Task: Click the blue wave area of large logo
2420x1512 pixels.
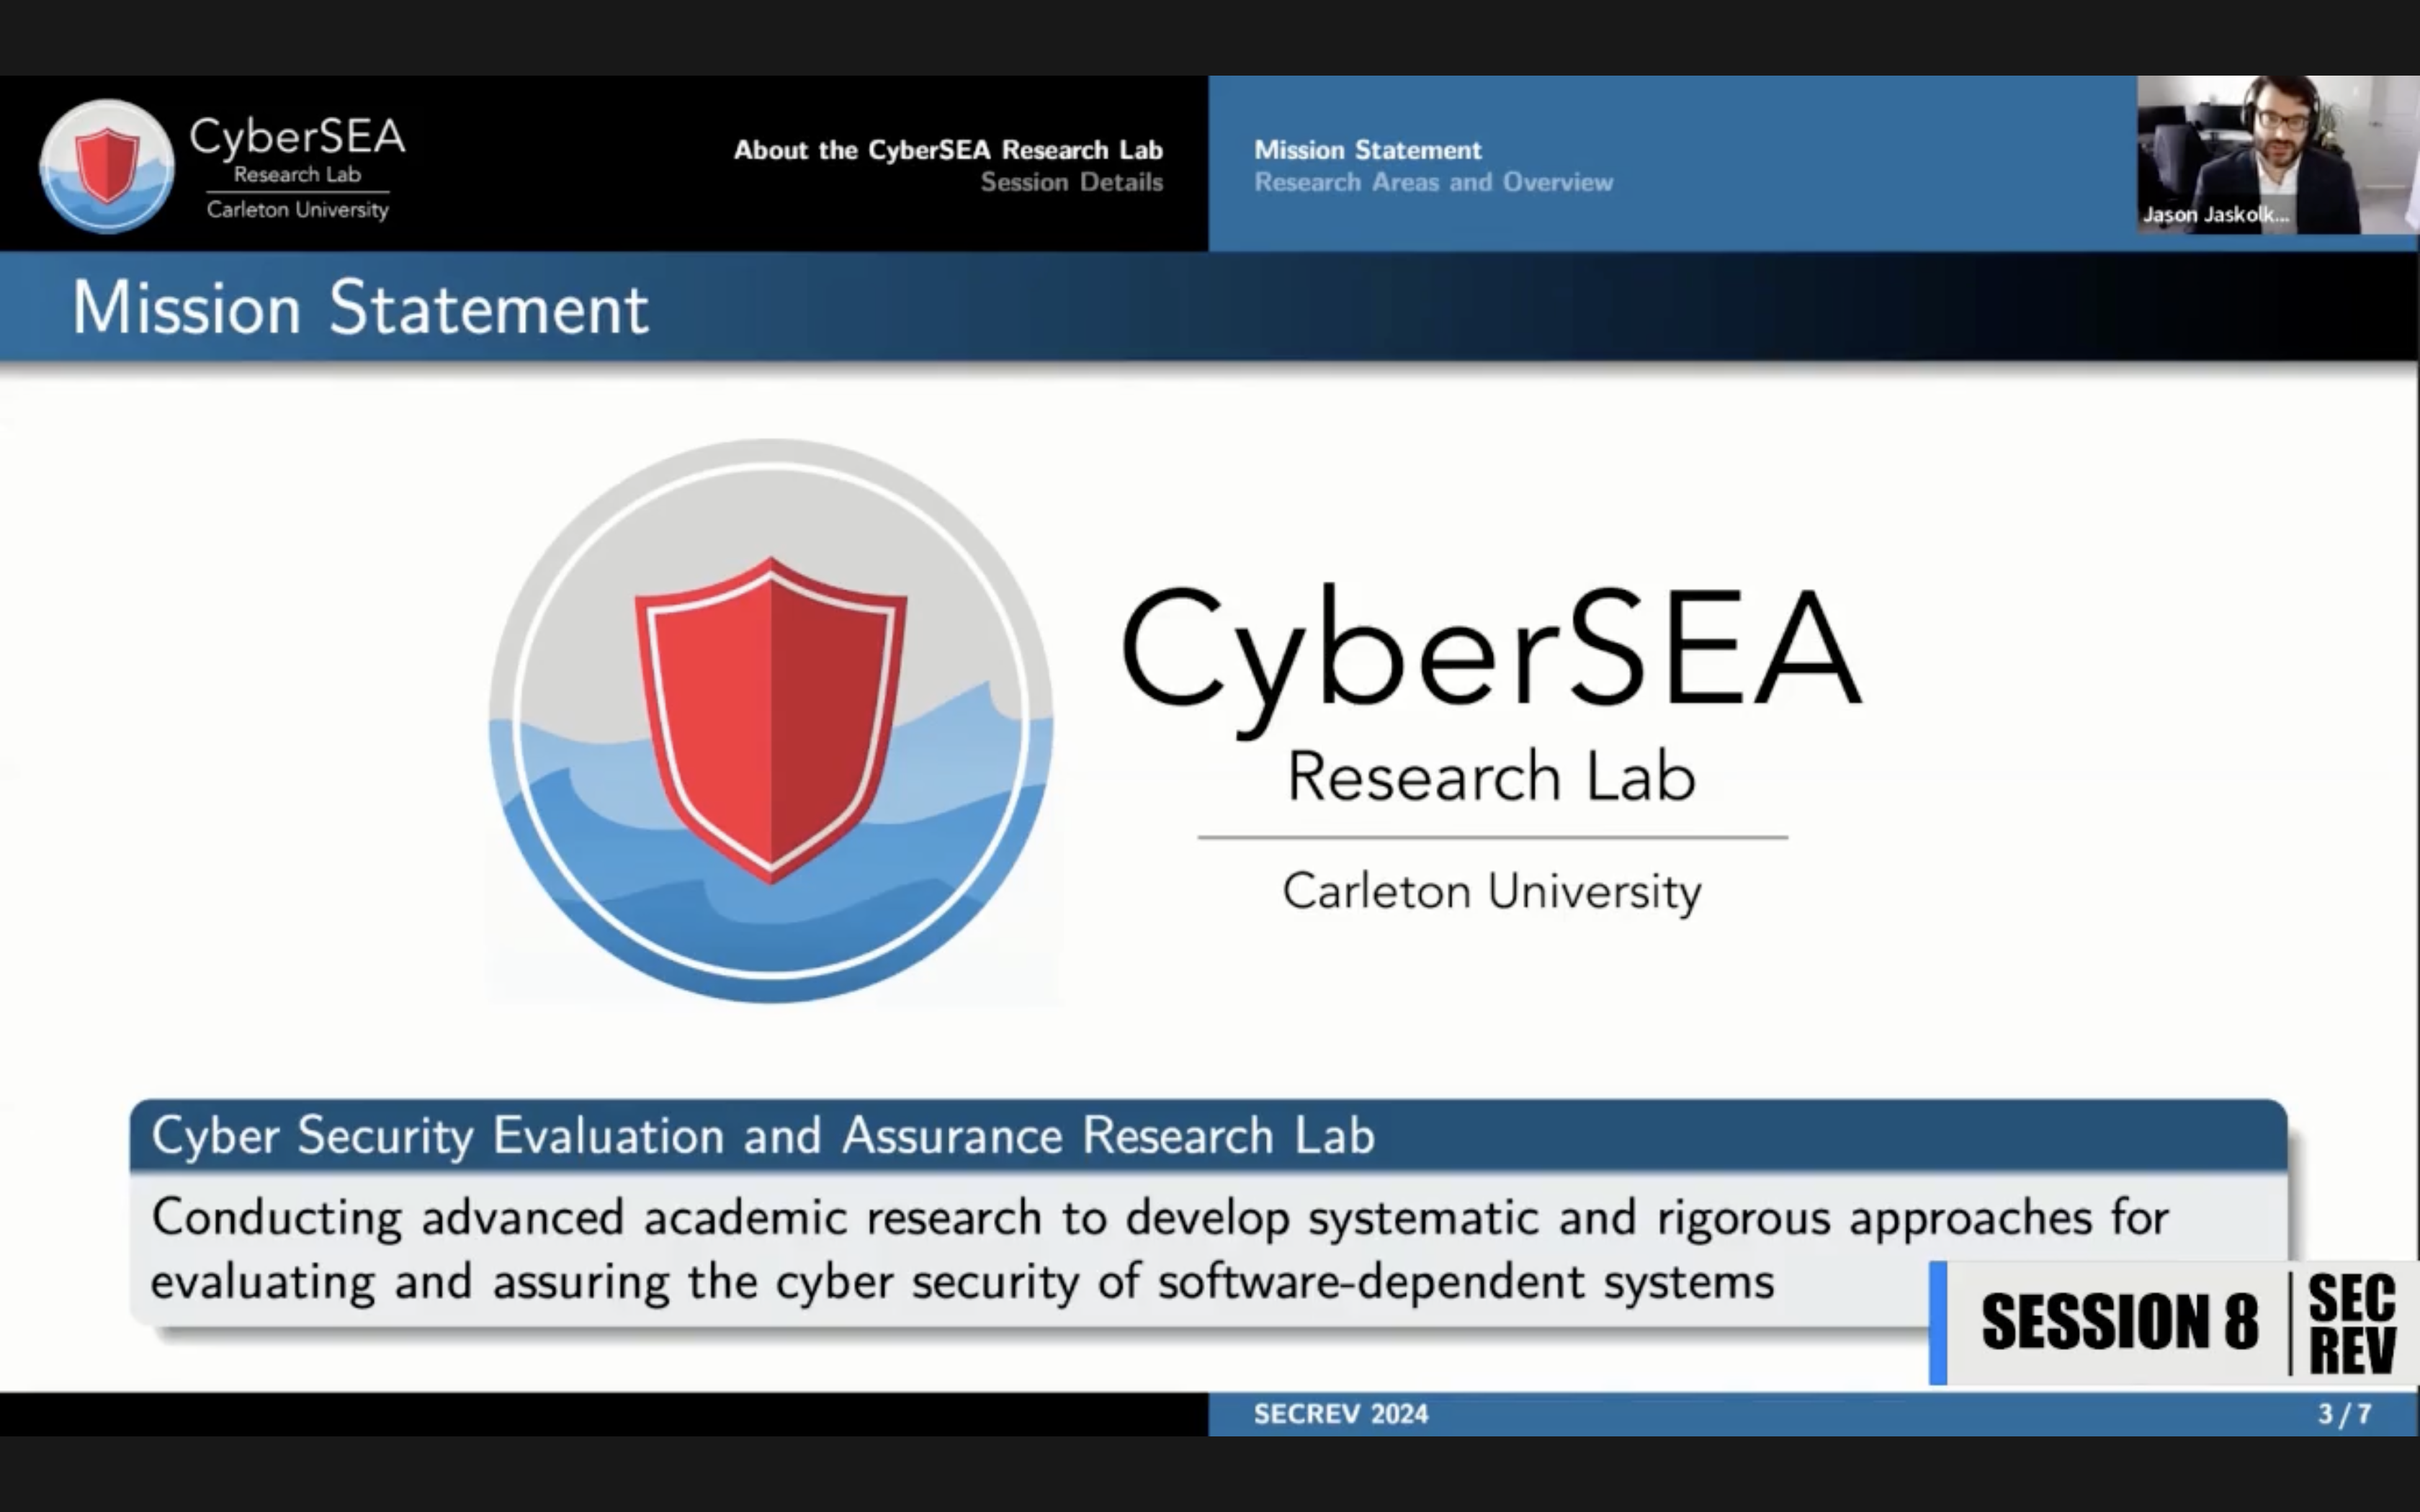Action: (x=770, y=925)
